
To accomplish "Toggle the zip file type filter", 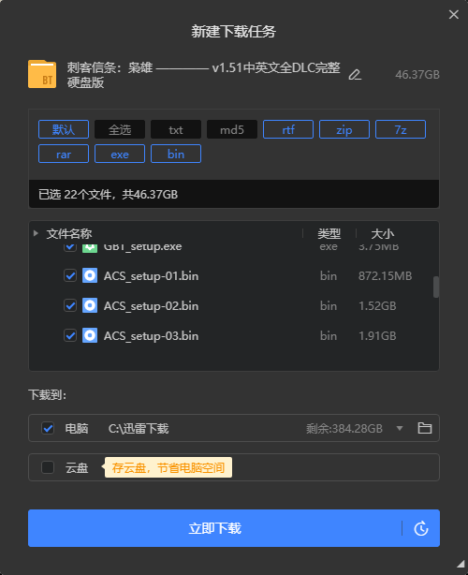I will (x=344, y=129).
